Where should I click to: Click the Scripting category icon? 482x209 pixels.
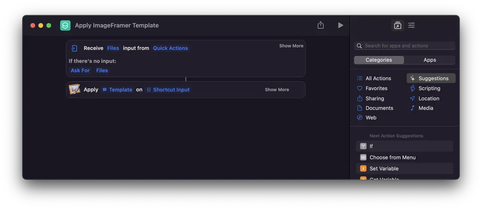click(x=412, y=88)
